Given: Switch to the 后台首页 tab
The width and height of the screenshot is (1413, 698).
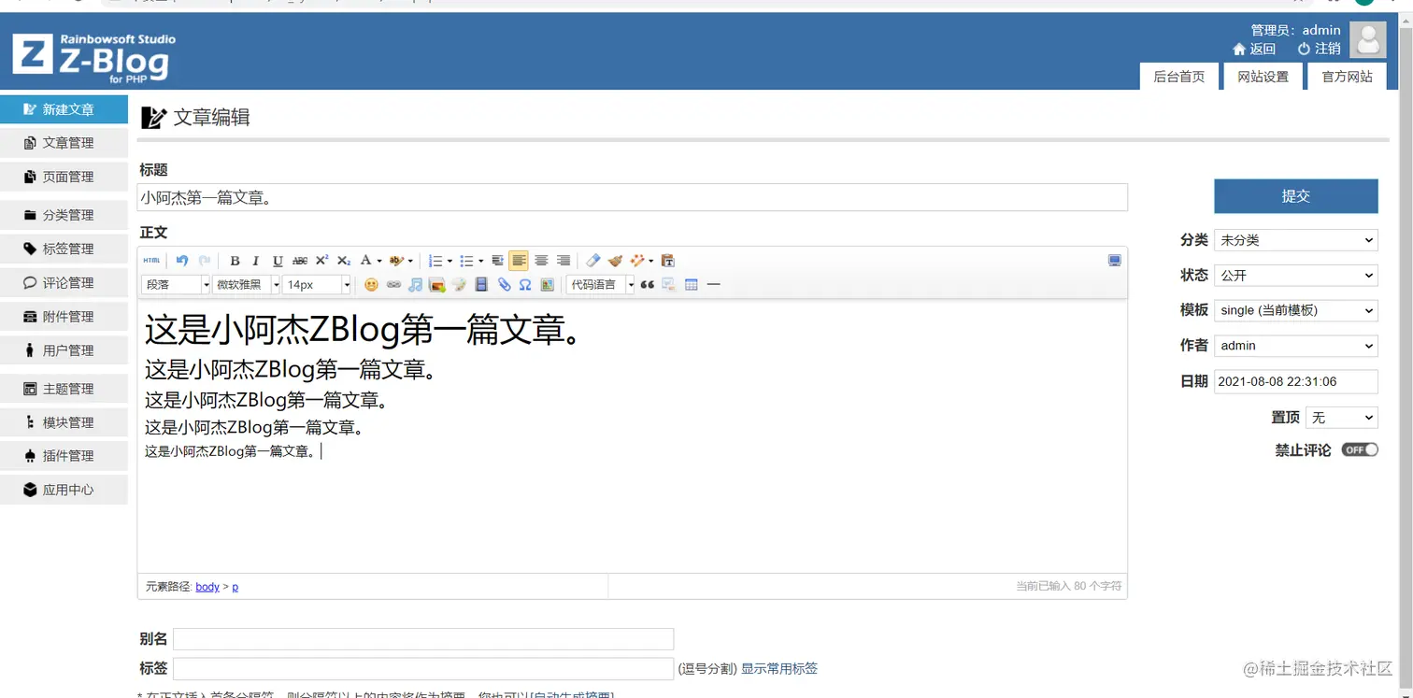Looking at the screenshot, I should (1178, 77).
